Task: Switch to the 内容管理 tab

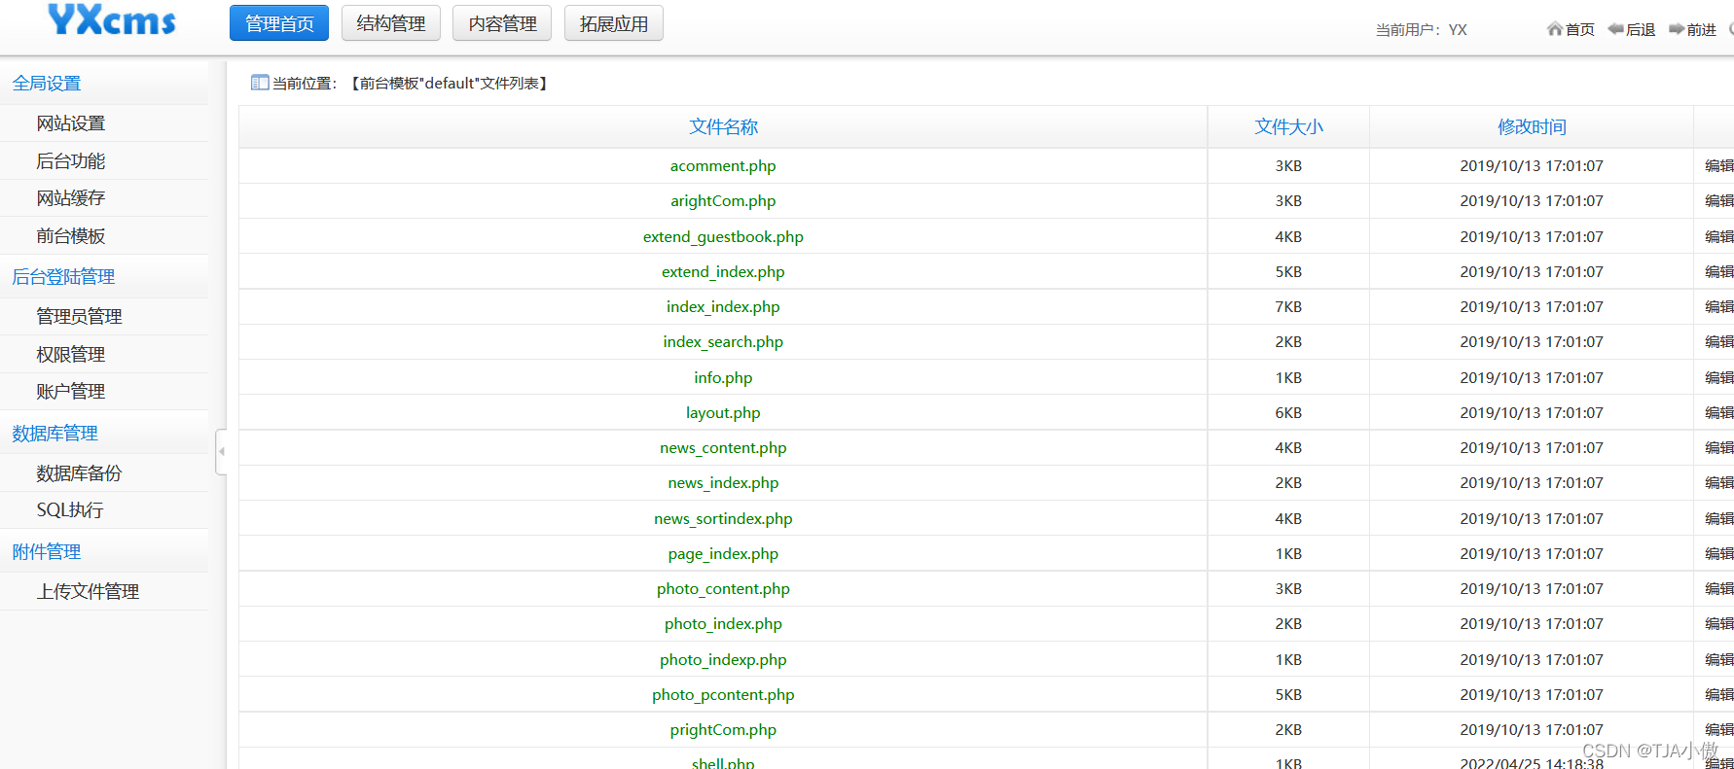Action: tap(502, 23)
